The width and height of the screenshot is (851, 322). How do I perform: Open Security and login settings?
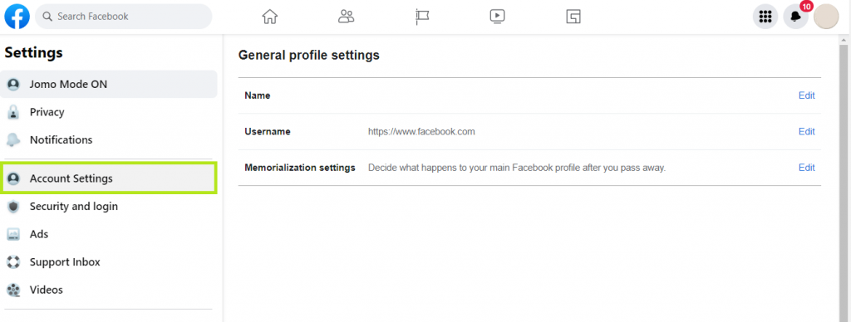(x=109, y=206)
